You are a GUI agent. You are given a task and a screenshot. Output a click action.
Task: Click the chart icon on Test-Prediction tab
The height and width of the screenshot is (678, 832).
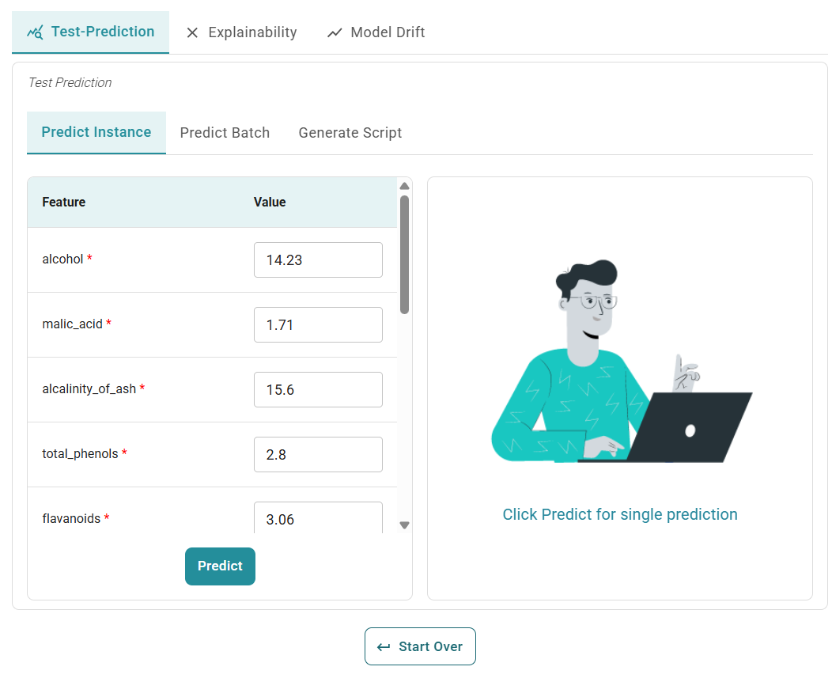[36, 32]
